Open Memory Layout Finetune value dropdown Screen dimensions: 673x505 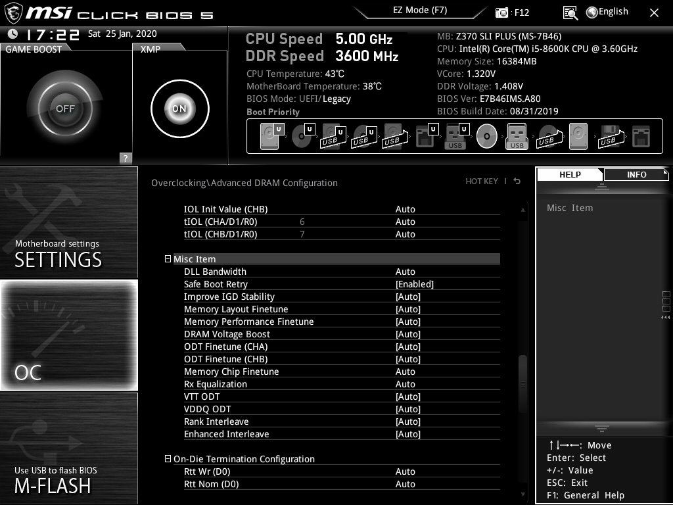click(408, 309)
